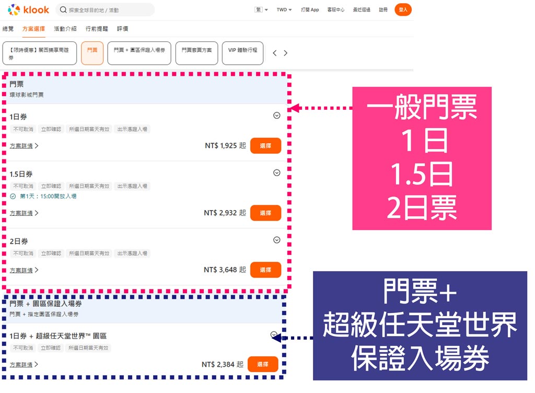Click the Klook logo

[x=28, y=10]
